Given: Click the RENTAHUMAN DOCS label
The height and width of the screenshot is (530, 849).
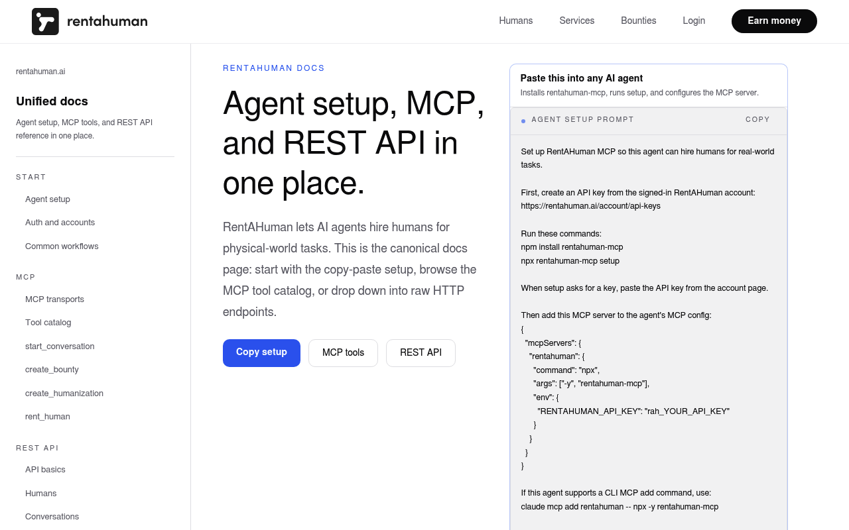Looking at the screenshot, I should pos(274,68).
